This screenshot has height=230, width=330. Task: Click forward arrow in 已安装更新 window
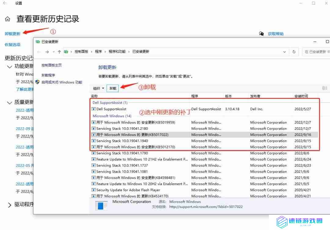(47, 52)
